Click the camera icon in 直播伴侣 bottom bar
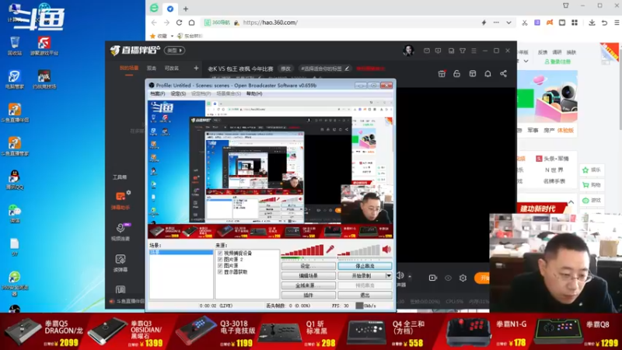 (433, 278)
